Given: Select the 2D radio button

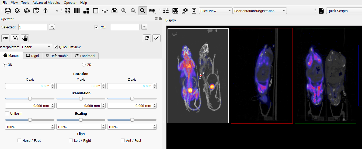Looking at the screenshot, I should [84, 65].
